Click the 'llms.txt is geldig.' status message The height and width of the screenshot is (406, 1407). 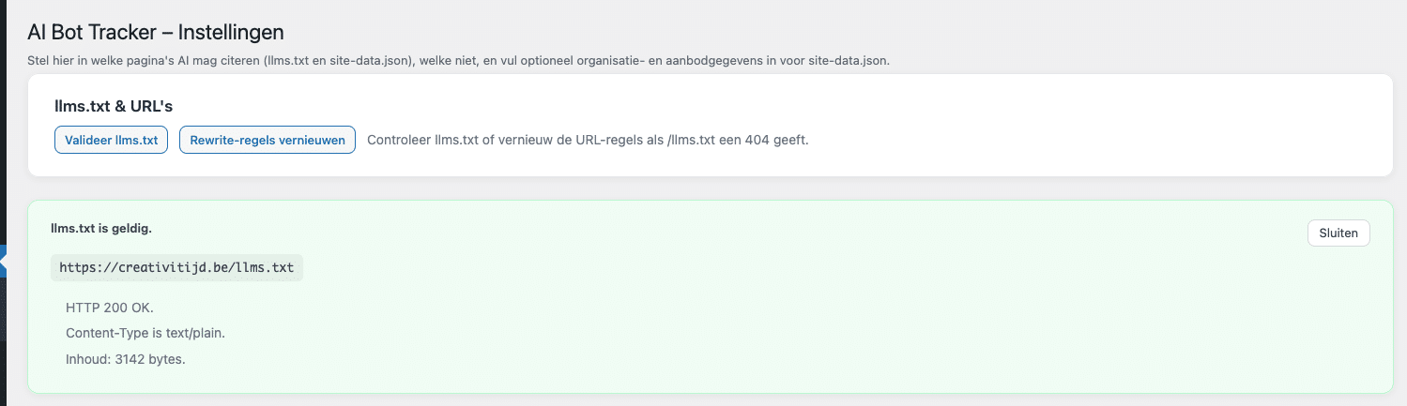click(101, 228)
